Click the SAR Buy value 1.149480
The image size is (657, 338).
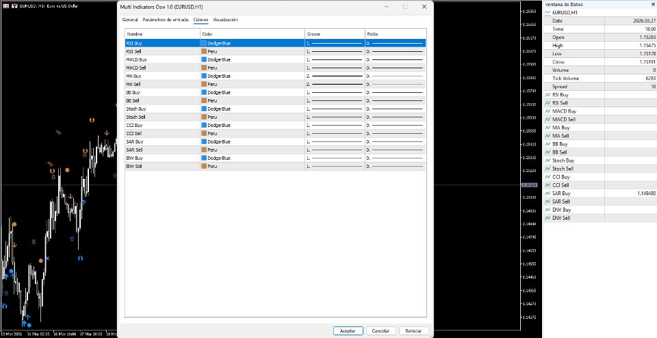click(x=645, y=193)
